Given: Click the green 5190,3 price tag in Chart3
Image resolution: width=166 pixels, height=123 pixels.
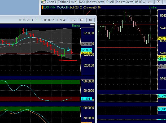Looking at the screenshot, I should tap(162, 59).
